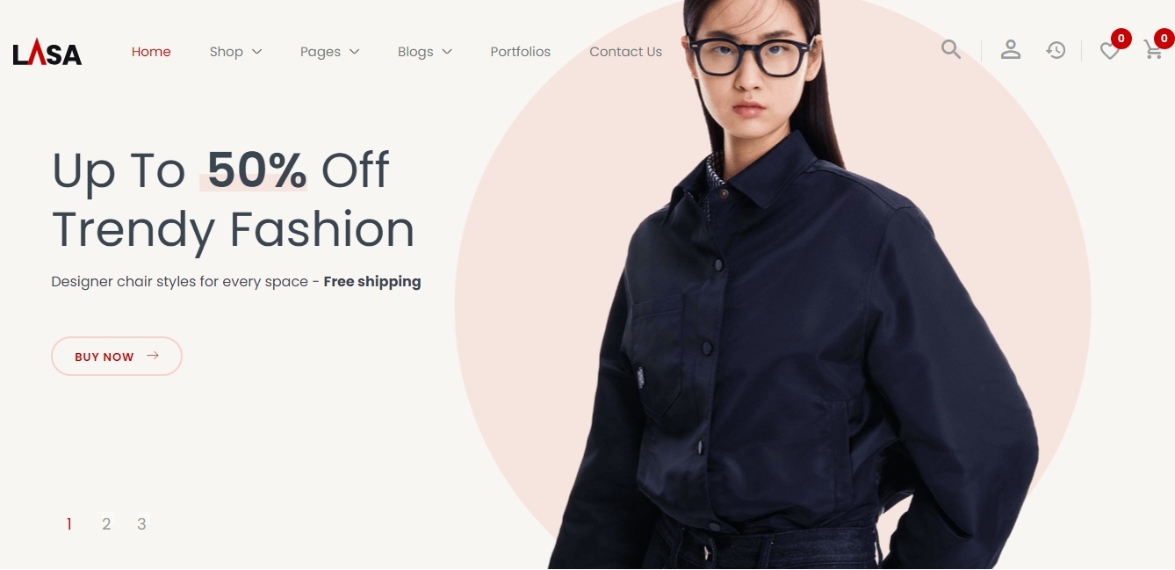The height and width of the screenshot is (570, 1175).
Task: Expand the Shop dropdown chevron
Action: [x=257, y=52]
